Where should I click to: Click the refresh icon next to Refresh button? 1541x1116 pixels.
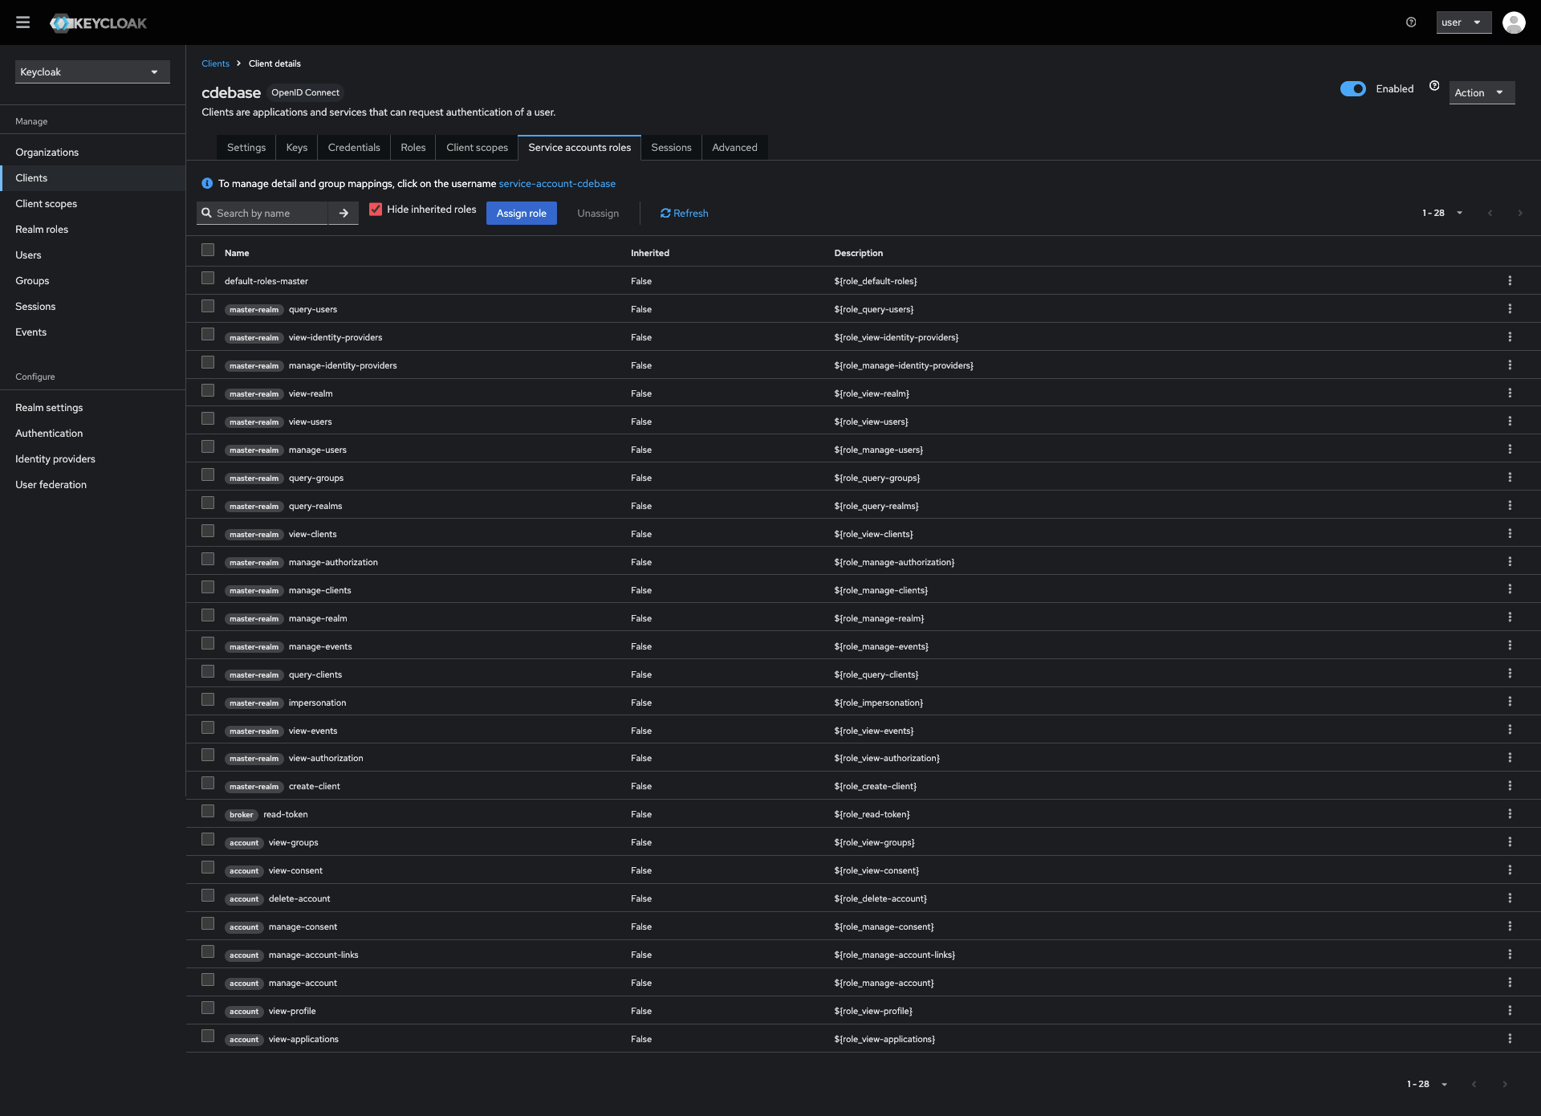point(665,213)
